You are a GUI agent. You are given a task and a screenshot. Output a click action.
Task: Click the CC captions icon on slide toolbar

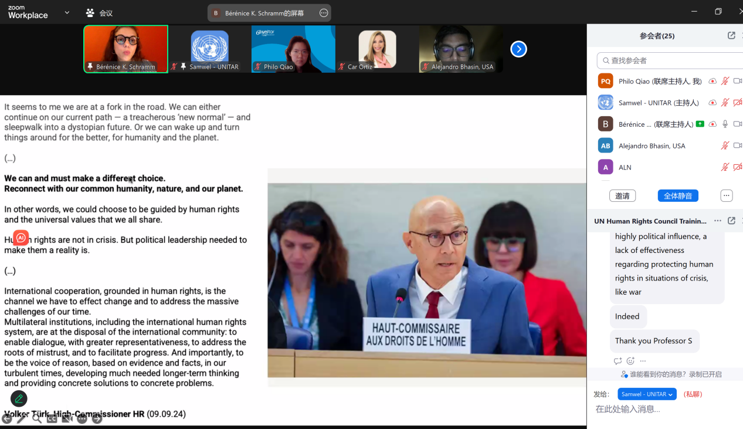tap(52, 418)
